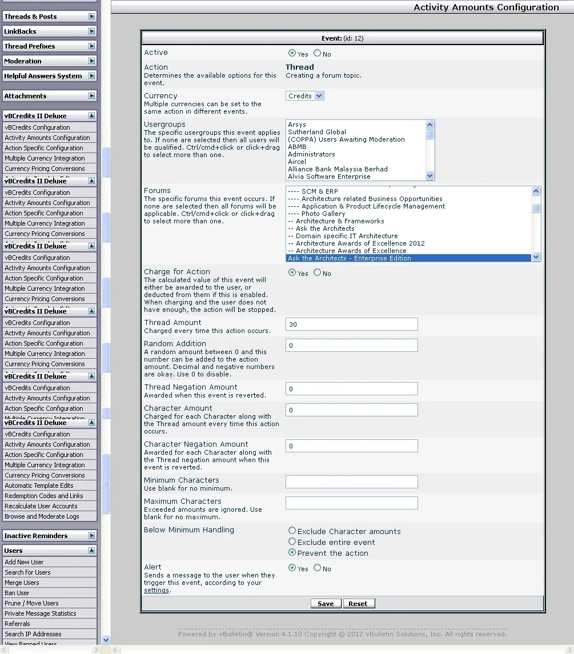Open the Threads & Posts menu
The width and height of the screenshot is (574, 654).
(x=50, y=16)
